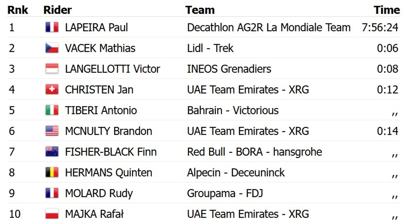This screenshot has height=222, width=404.
Task: Click the Czech flag beside VACEK Mathias
Action: [x=52, y=48]
